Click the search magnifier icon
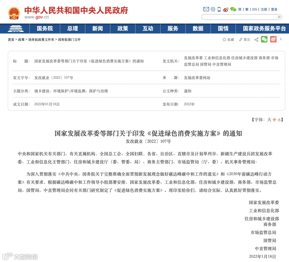The image size is (289, 262). (x=279, y=17)
